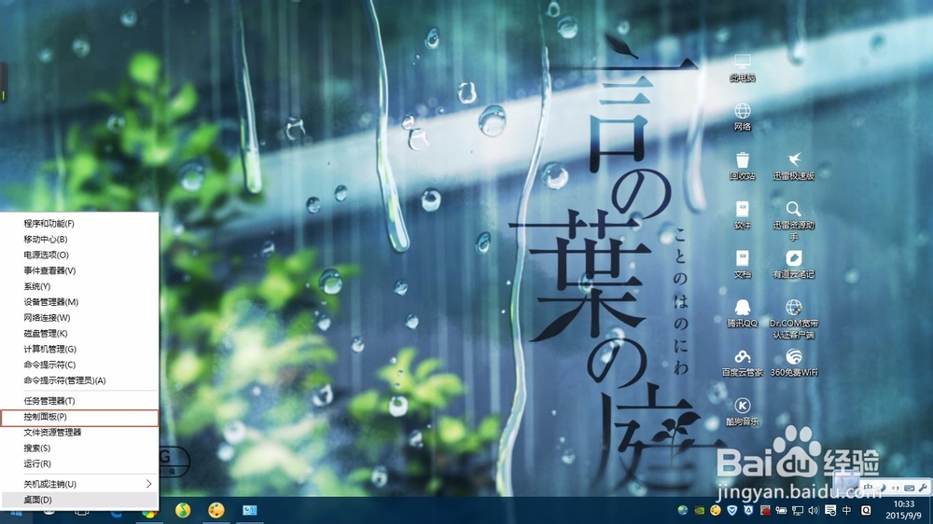Open soft keyboard on IME bar

pyautogui.click(x=909, y=488)
